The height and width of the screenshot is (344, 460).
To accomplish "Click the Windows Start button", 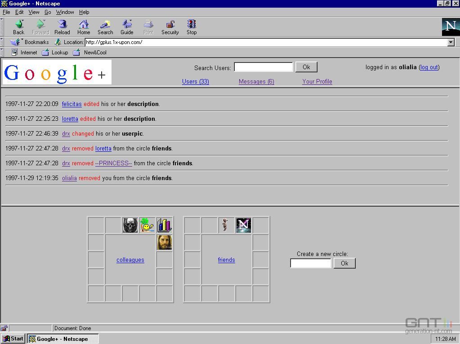I will click(13, 339).
